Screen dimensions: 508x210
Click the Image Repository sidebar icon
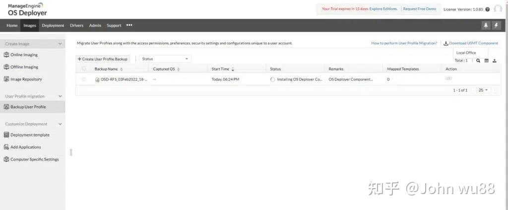[x=6, y=79]
